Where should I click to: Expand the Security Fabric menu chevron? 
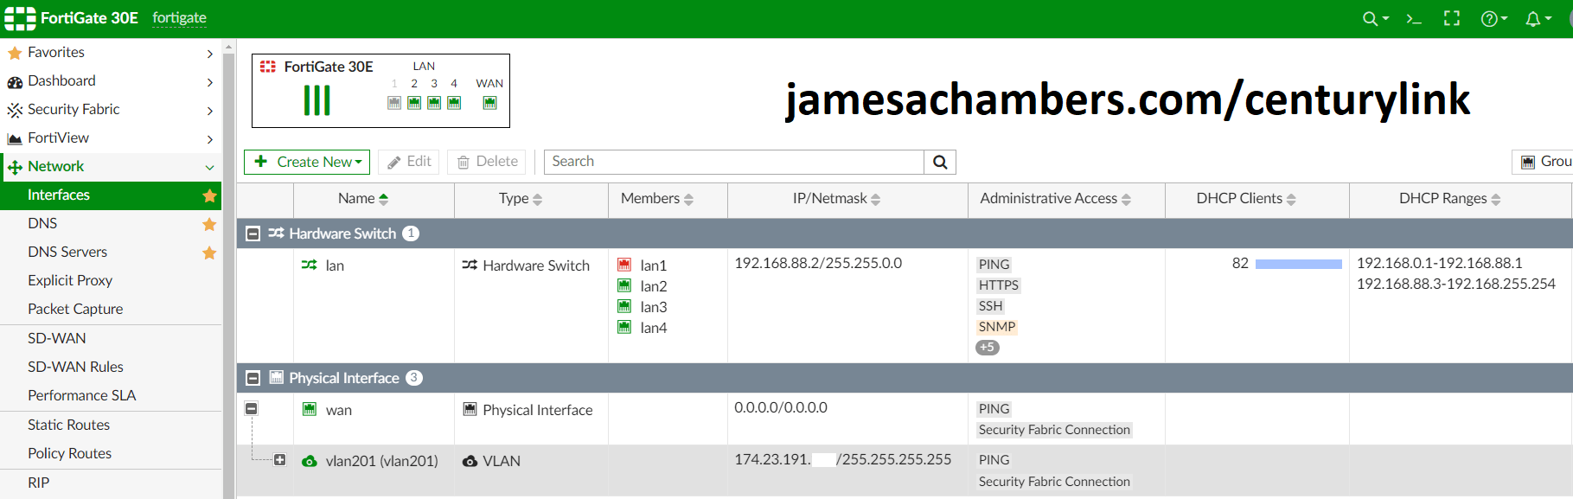(x=209, y=111)
